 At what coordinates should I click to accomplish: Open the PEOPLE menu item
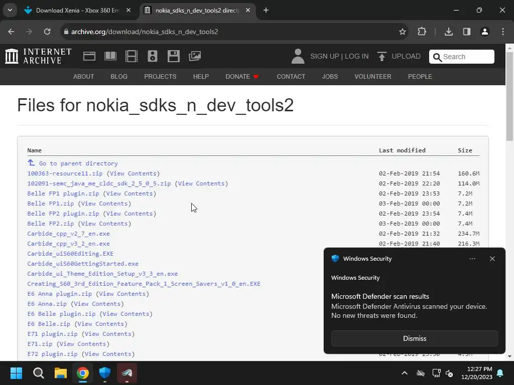tap(420, 77)
